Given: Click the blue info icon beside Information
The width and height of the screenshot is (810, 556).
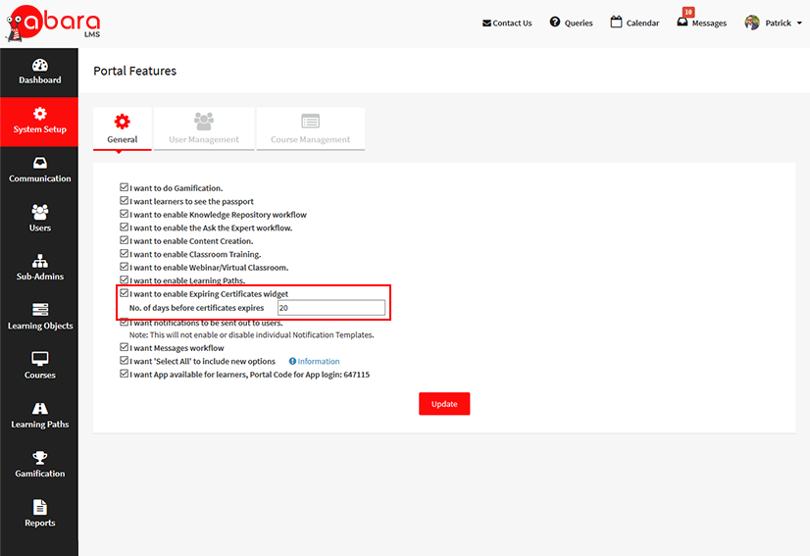Looking at the screenshot, I should tap(292, 361).
